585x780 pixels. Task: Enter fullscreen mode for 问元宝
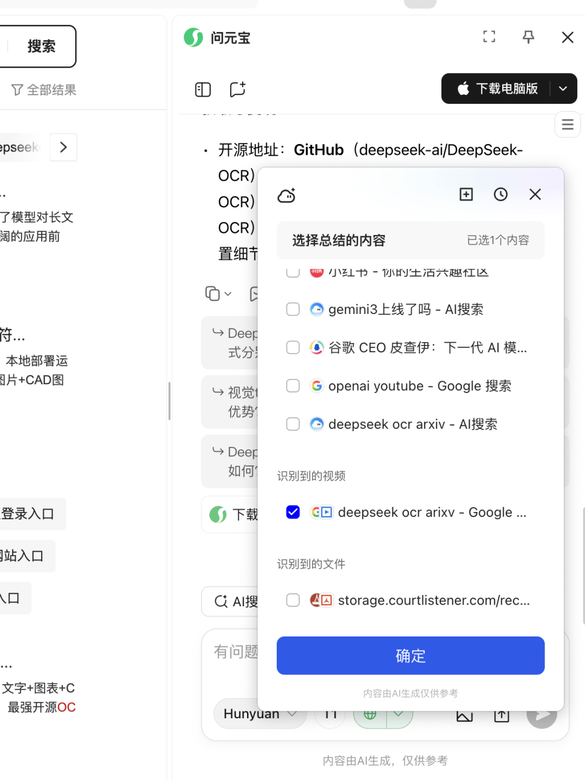tap(489, 37)
